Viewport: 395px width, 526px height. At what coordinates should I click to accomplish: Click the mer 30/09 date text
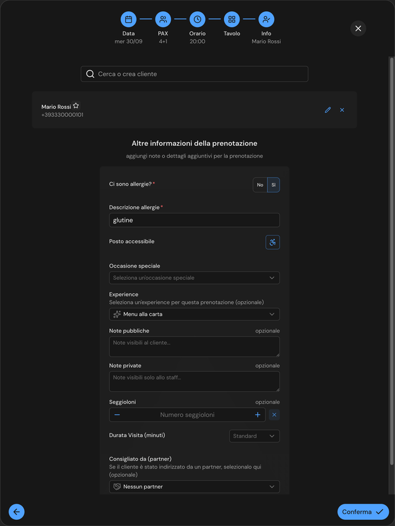128,41
